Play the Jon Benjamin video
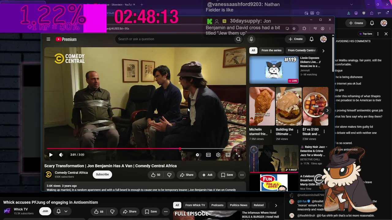This screenshot has width=392, height=220. (x=51, y=155)
